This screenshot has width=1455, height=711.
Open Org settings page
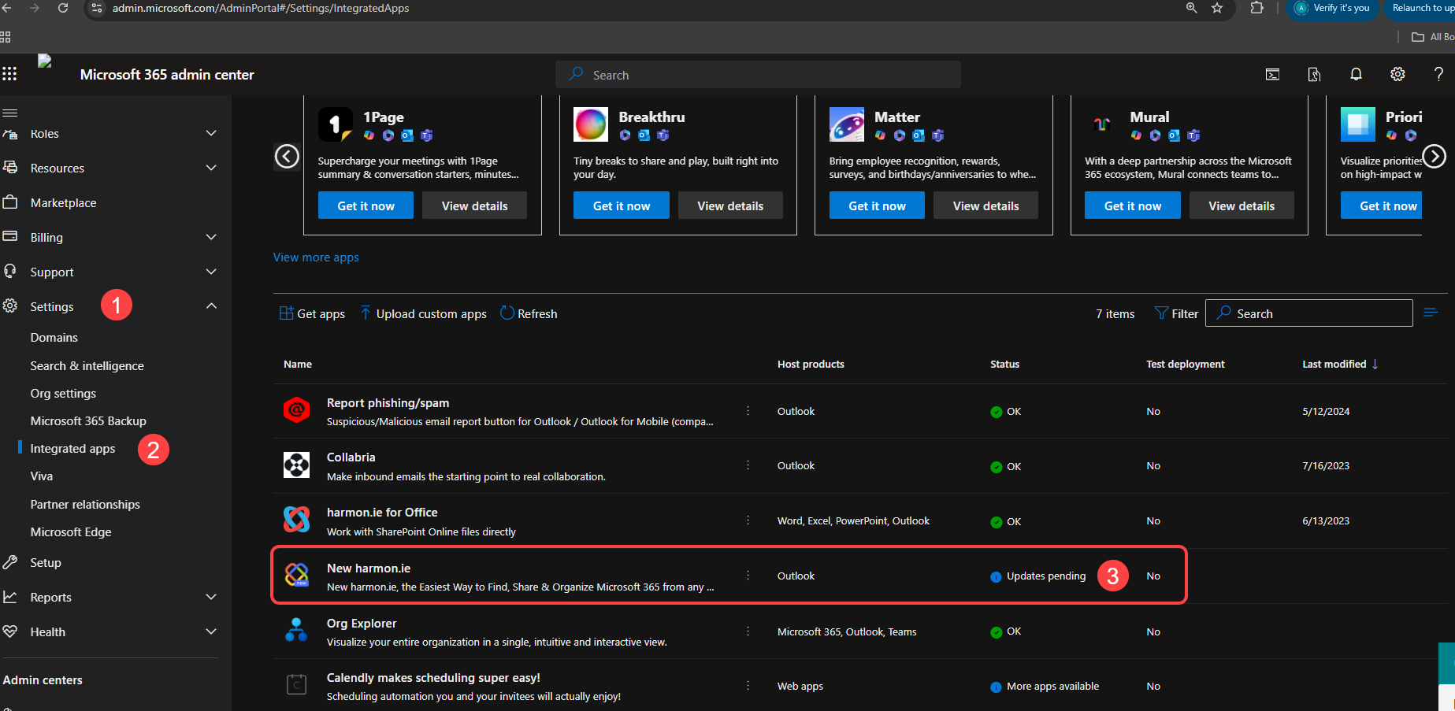coord(63,393)
